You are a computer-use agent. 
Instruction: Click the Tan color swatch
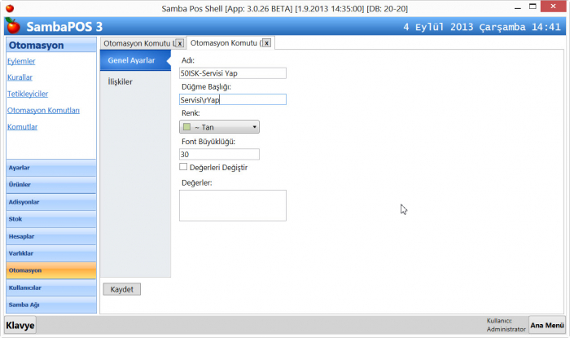186,127
